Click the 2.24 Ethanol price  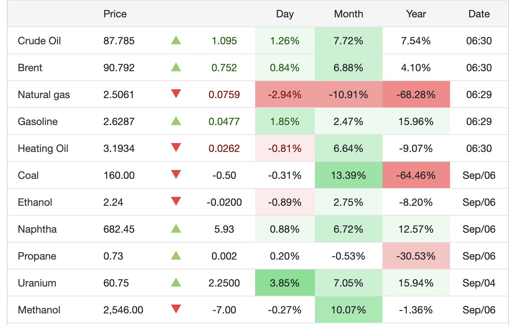(113, 202)
